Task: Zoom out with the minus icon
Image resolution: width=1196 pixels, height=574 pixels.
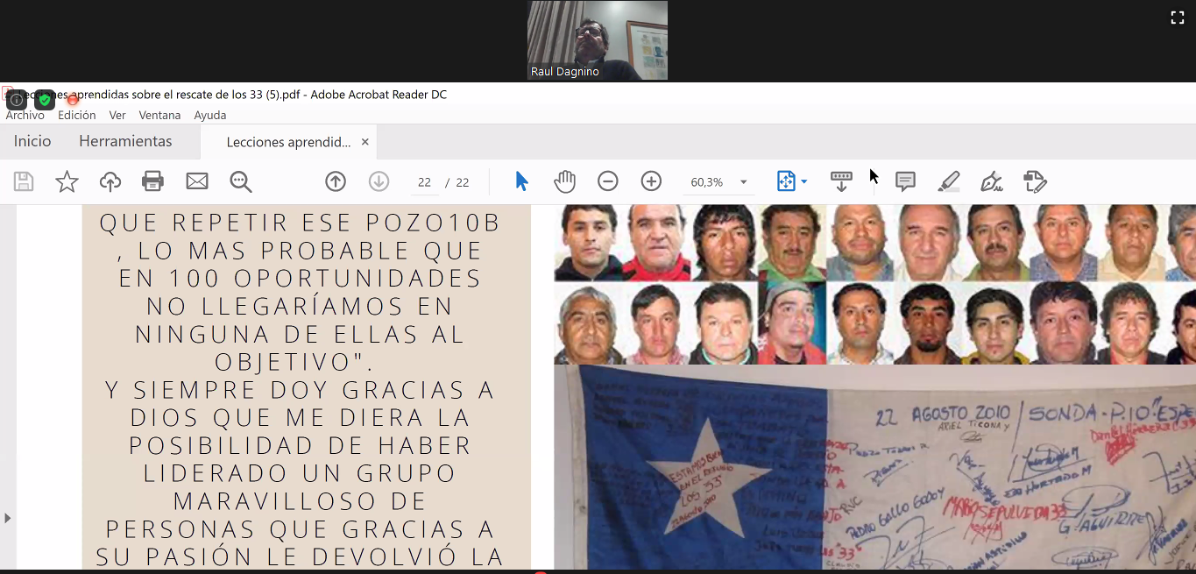Action: click(x=608, y=181)
